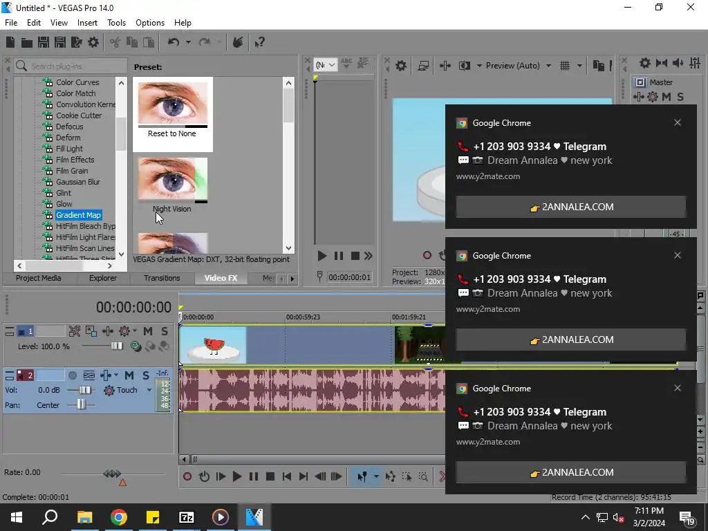Click Stop in the trimmer window

pos(355,256)
